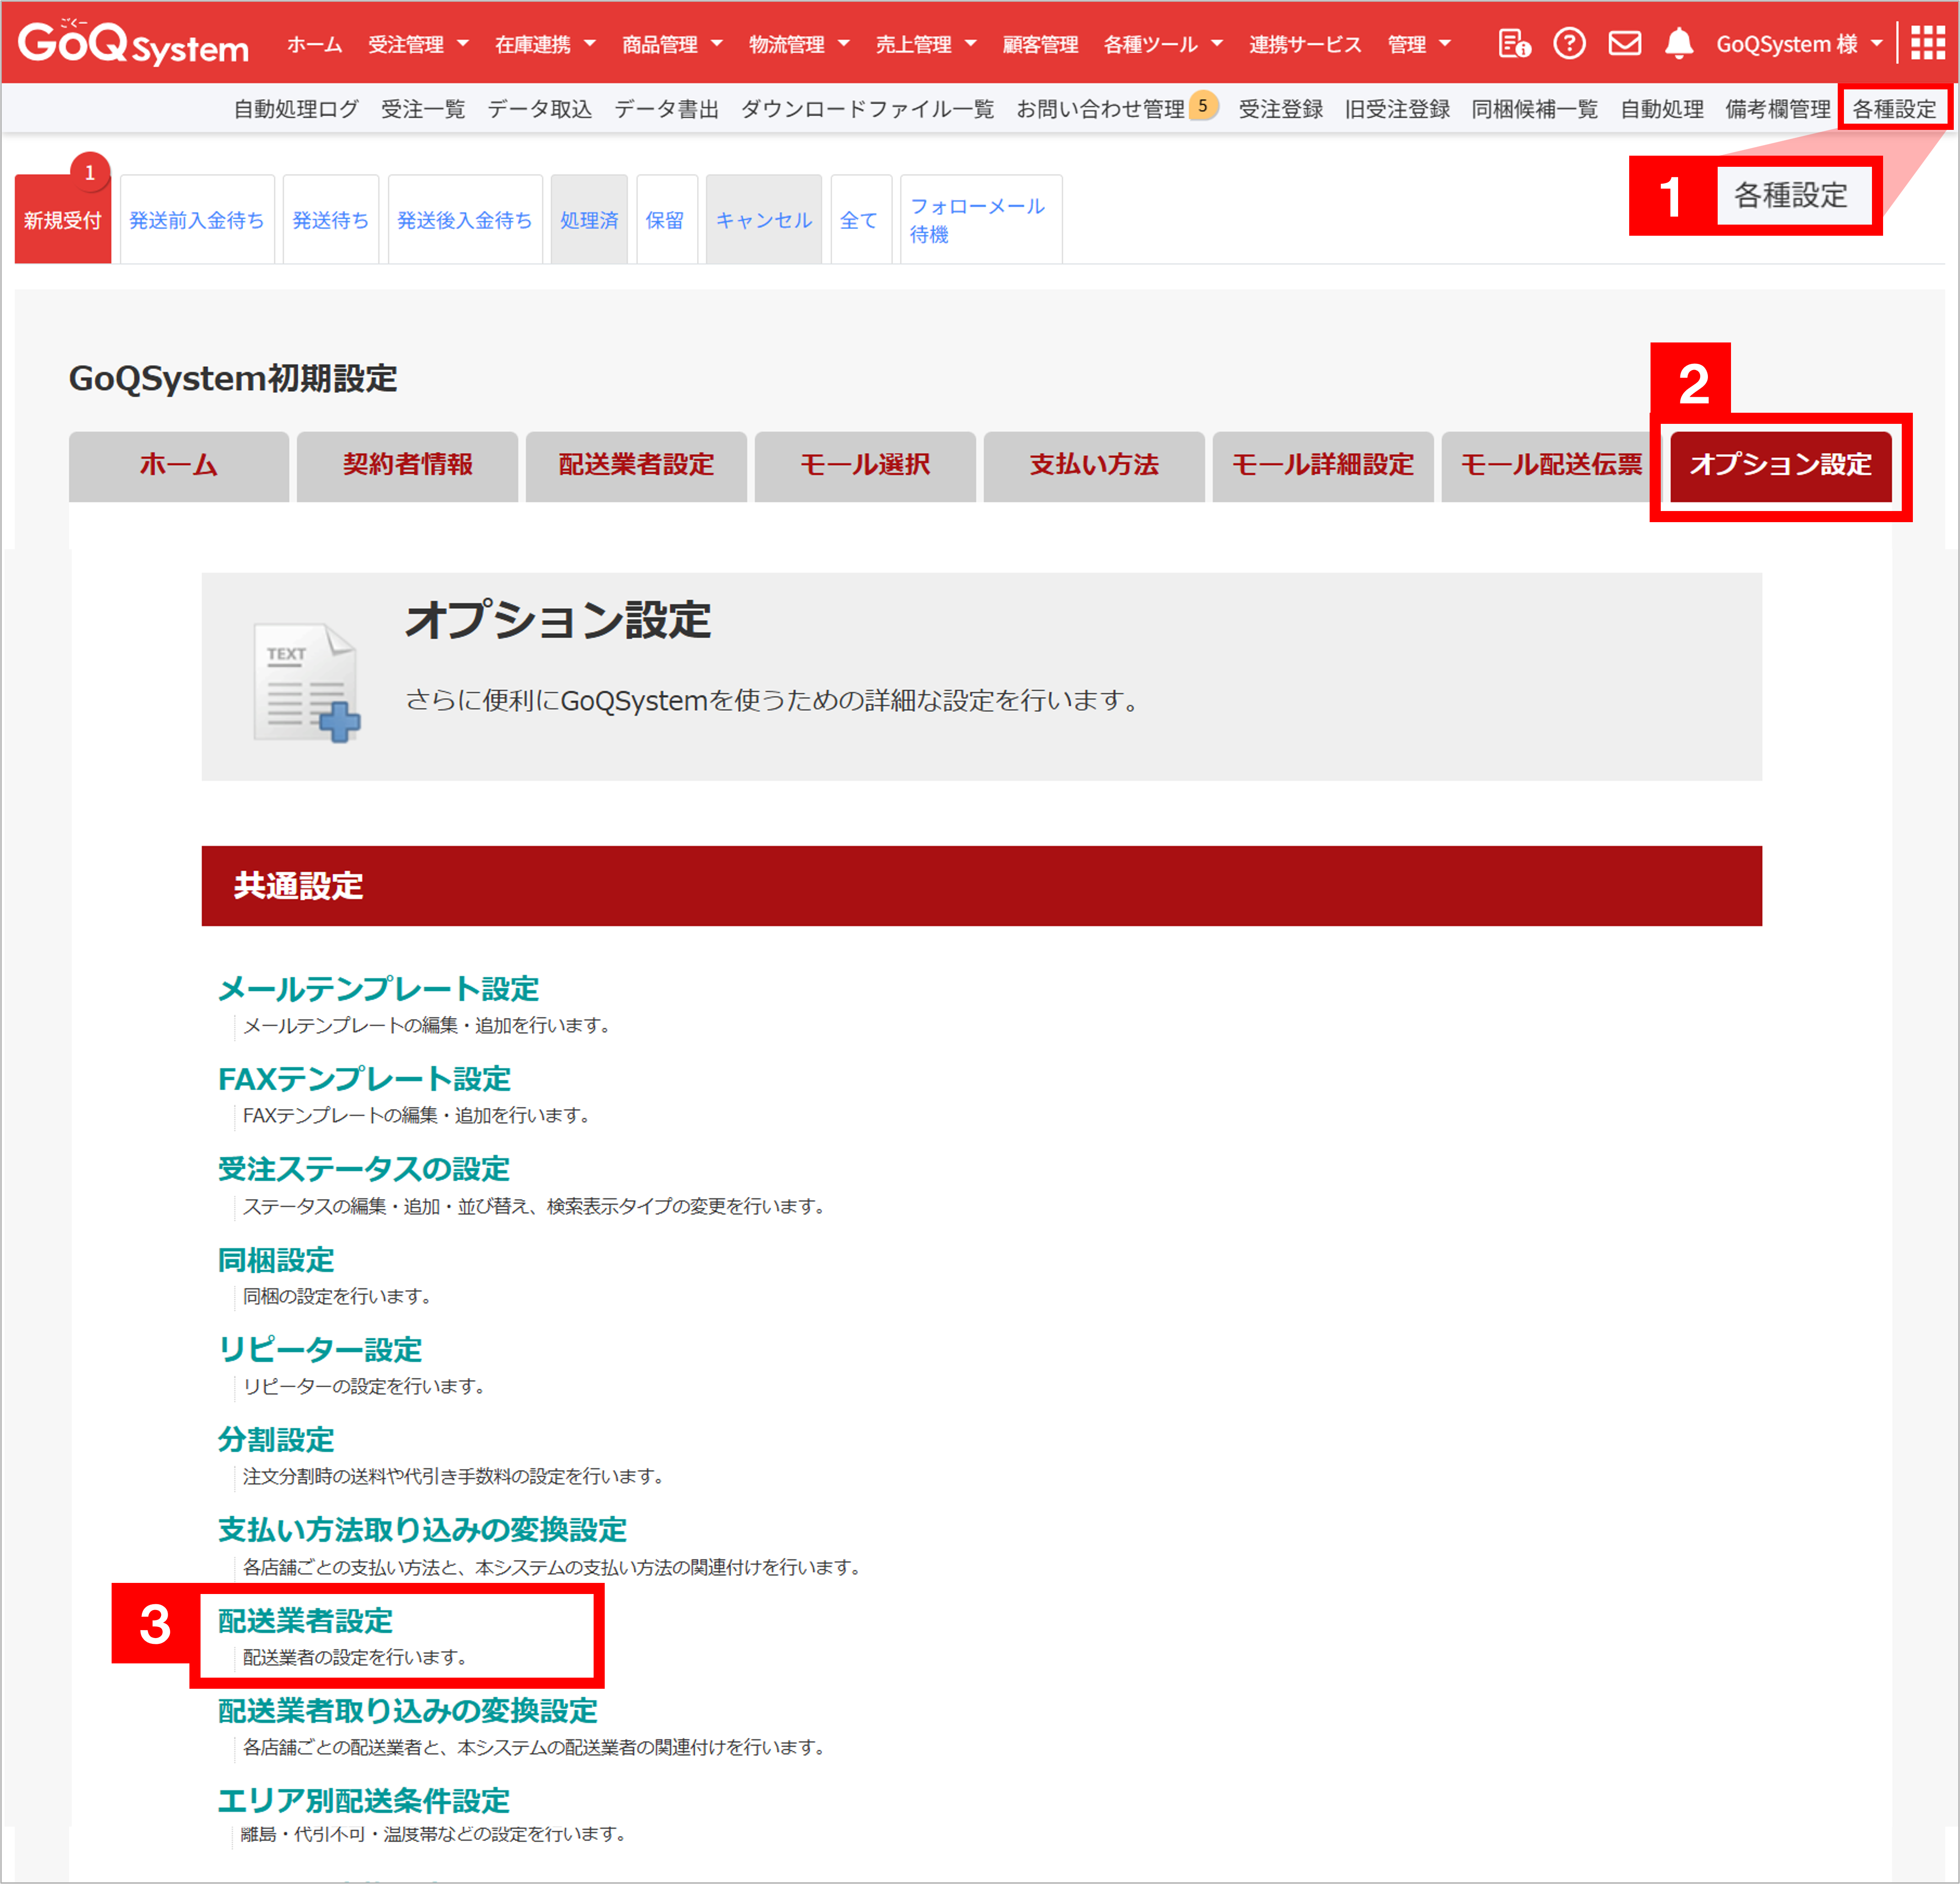The height and width of the screenshot is (1884, 1960).
Task: Switch to 契約者情報 settings tab
Action: coord(407,465)
